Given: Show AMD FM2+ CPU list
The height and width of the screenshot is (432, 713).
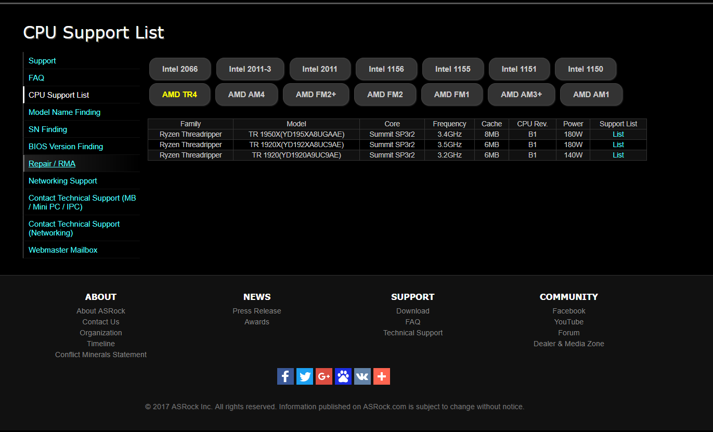Looking at the screenshot, I should 316,95.
